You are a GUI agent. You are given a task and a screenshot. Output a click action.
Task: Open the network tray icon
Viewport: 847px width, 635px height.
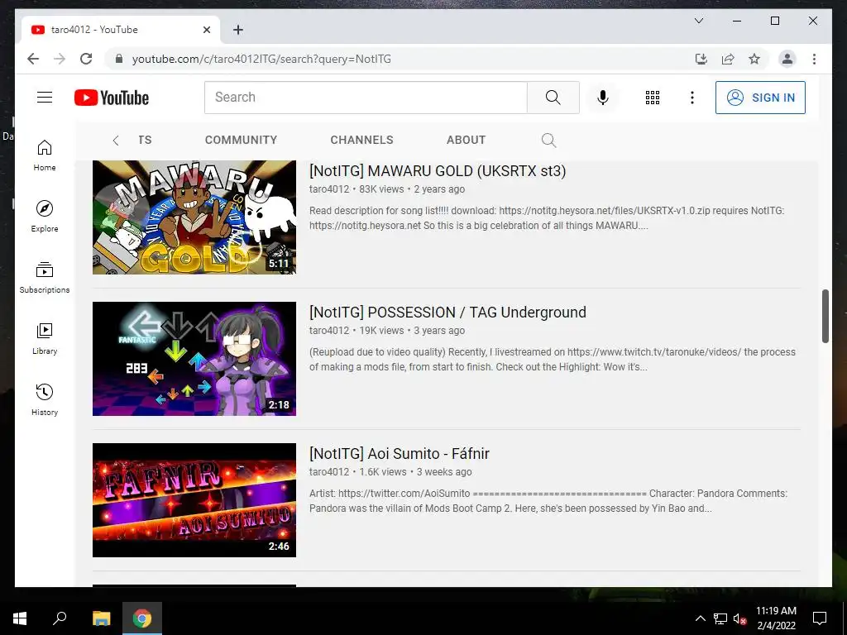(720, 618)
